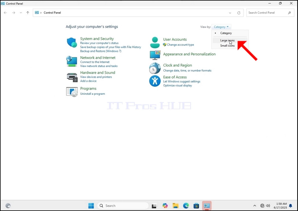Open Save backup copies with File History

(x=111, y=47)
